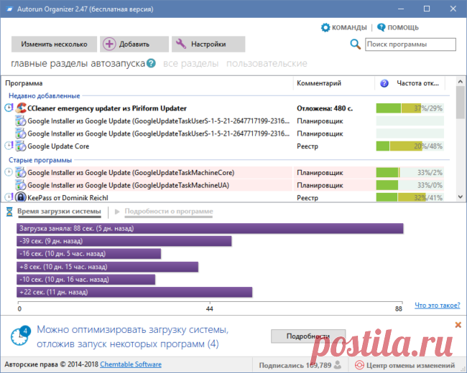This screenshot has height=373, width=467.
Task: Click the question mark icon in Частота column header
Action: coord(384,83)
